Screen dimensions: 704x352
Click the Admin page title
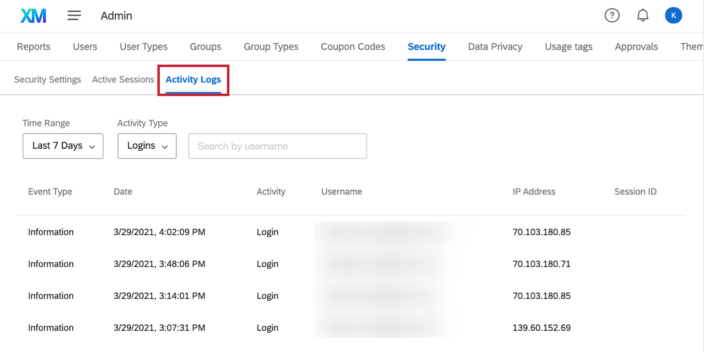(116, 16)
